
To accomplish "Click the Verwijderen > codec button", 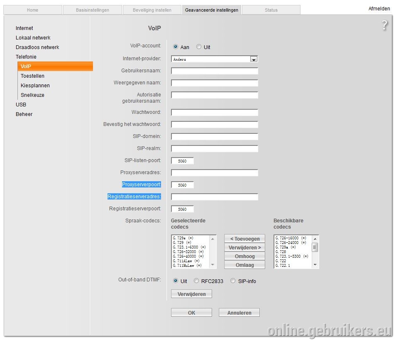I will coord(245,247).
